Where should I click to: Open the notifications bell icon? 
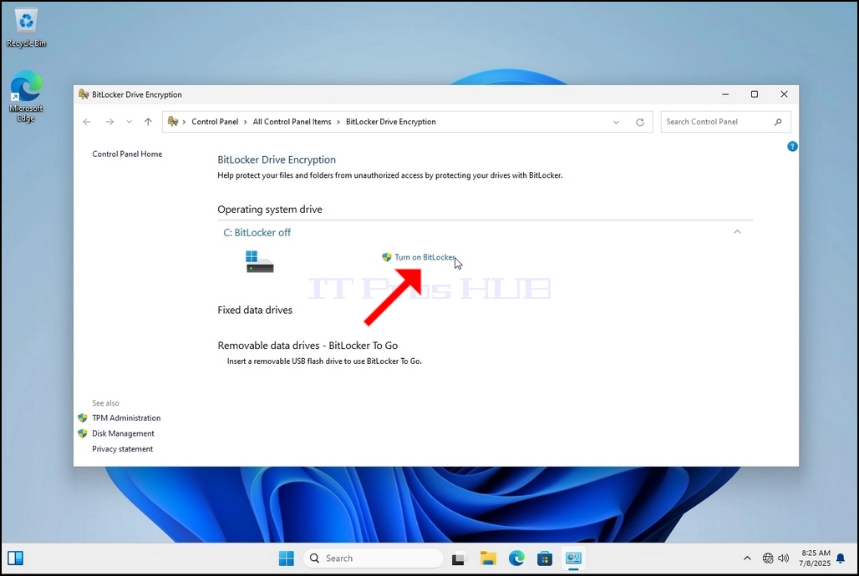click(x=841, y=558)
